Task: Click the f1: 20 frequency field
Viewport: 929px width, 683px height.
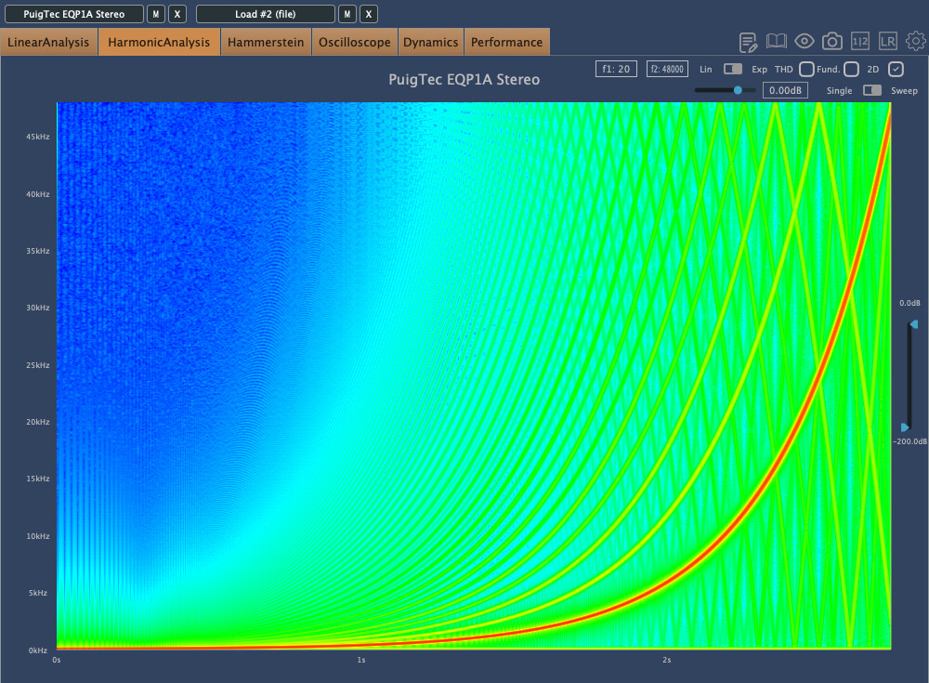Action: tap(616, 69)
